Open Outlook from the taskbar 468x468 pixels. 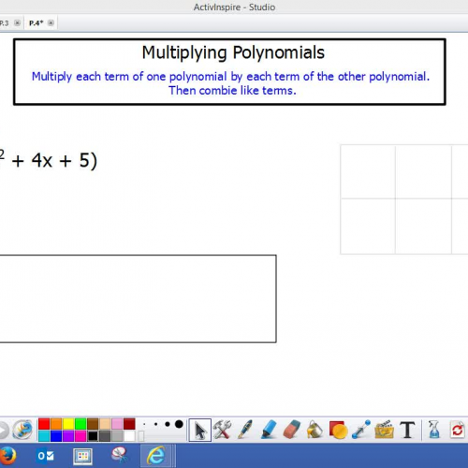coord(46,456)
